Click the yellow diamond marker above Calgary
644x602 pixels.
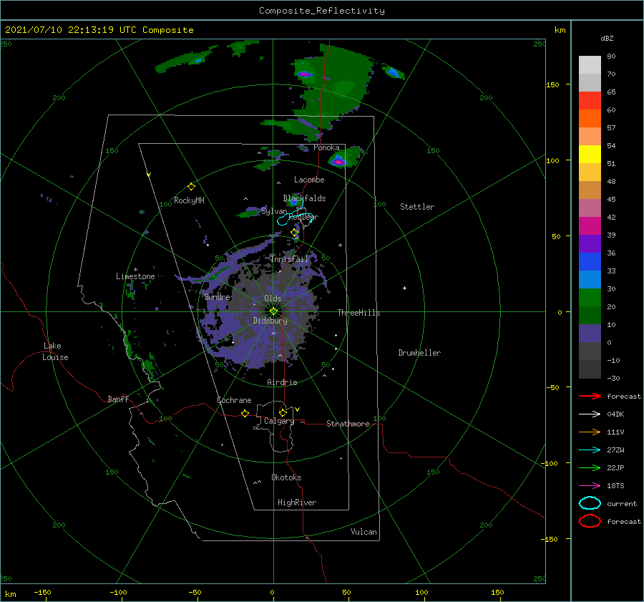(283, 412)
